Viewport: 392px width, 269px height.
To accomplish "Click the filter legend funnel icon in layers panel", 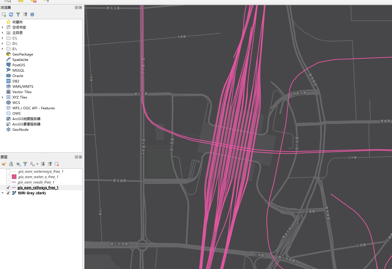I will point(25,164).
